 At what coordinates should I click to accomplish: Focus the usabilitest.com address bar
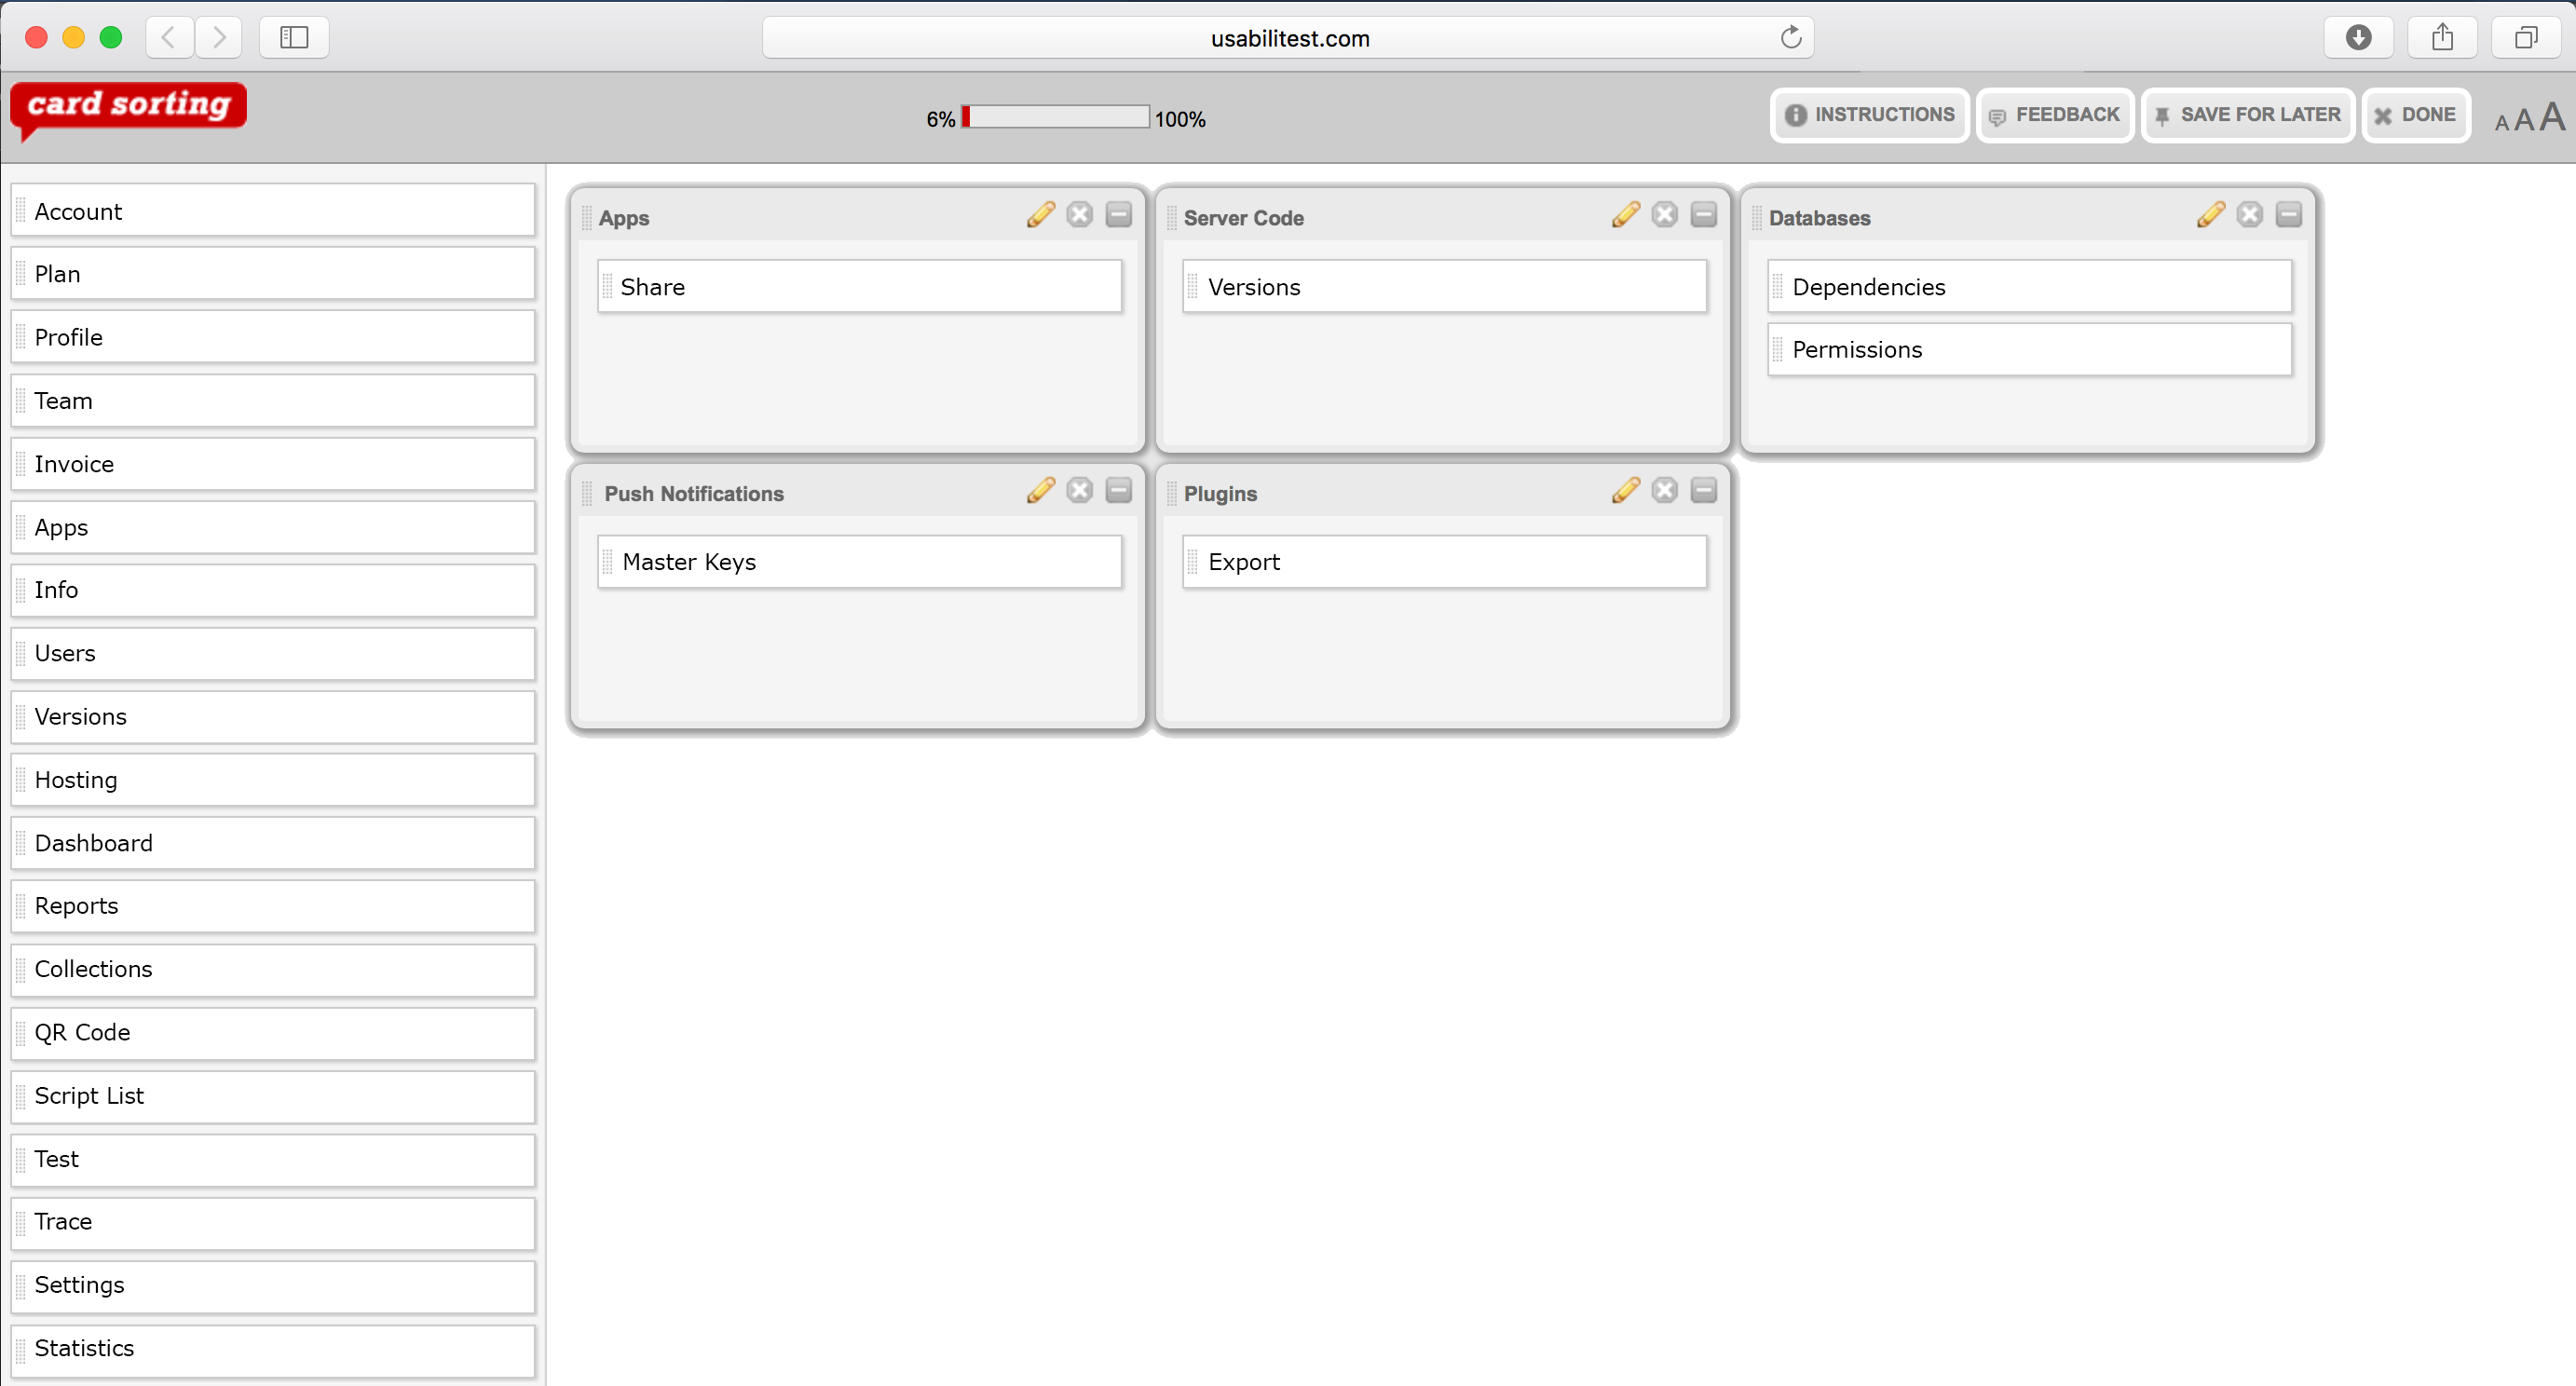[1288, 38]
